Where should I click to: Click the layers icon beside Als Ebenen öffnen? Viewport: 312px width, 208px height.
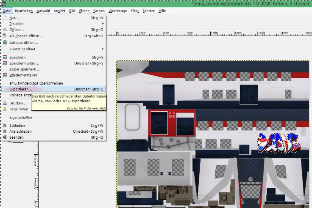[x=5, y=36]
